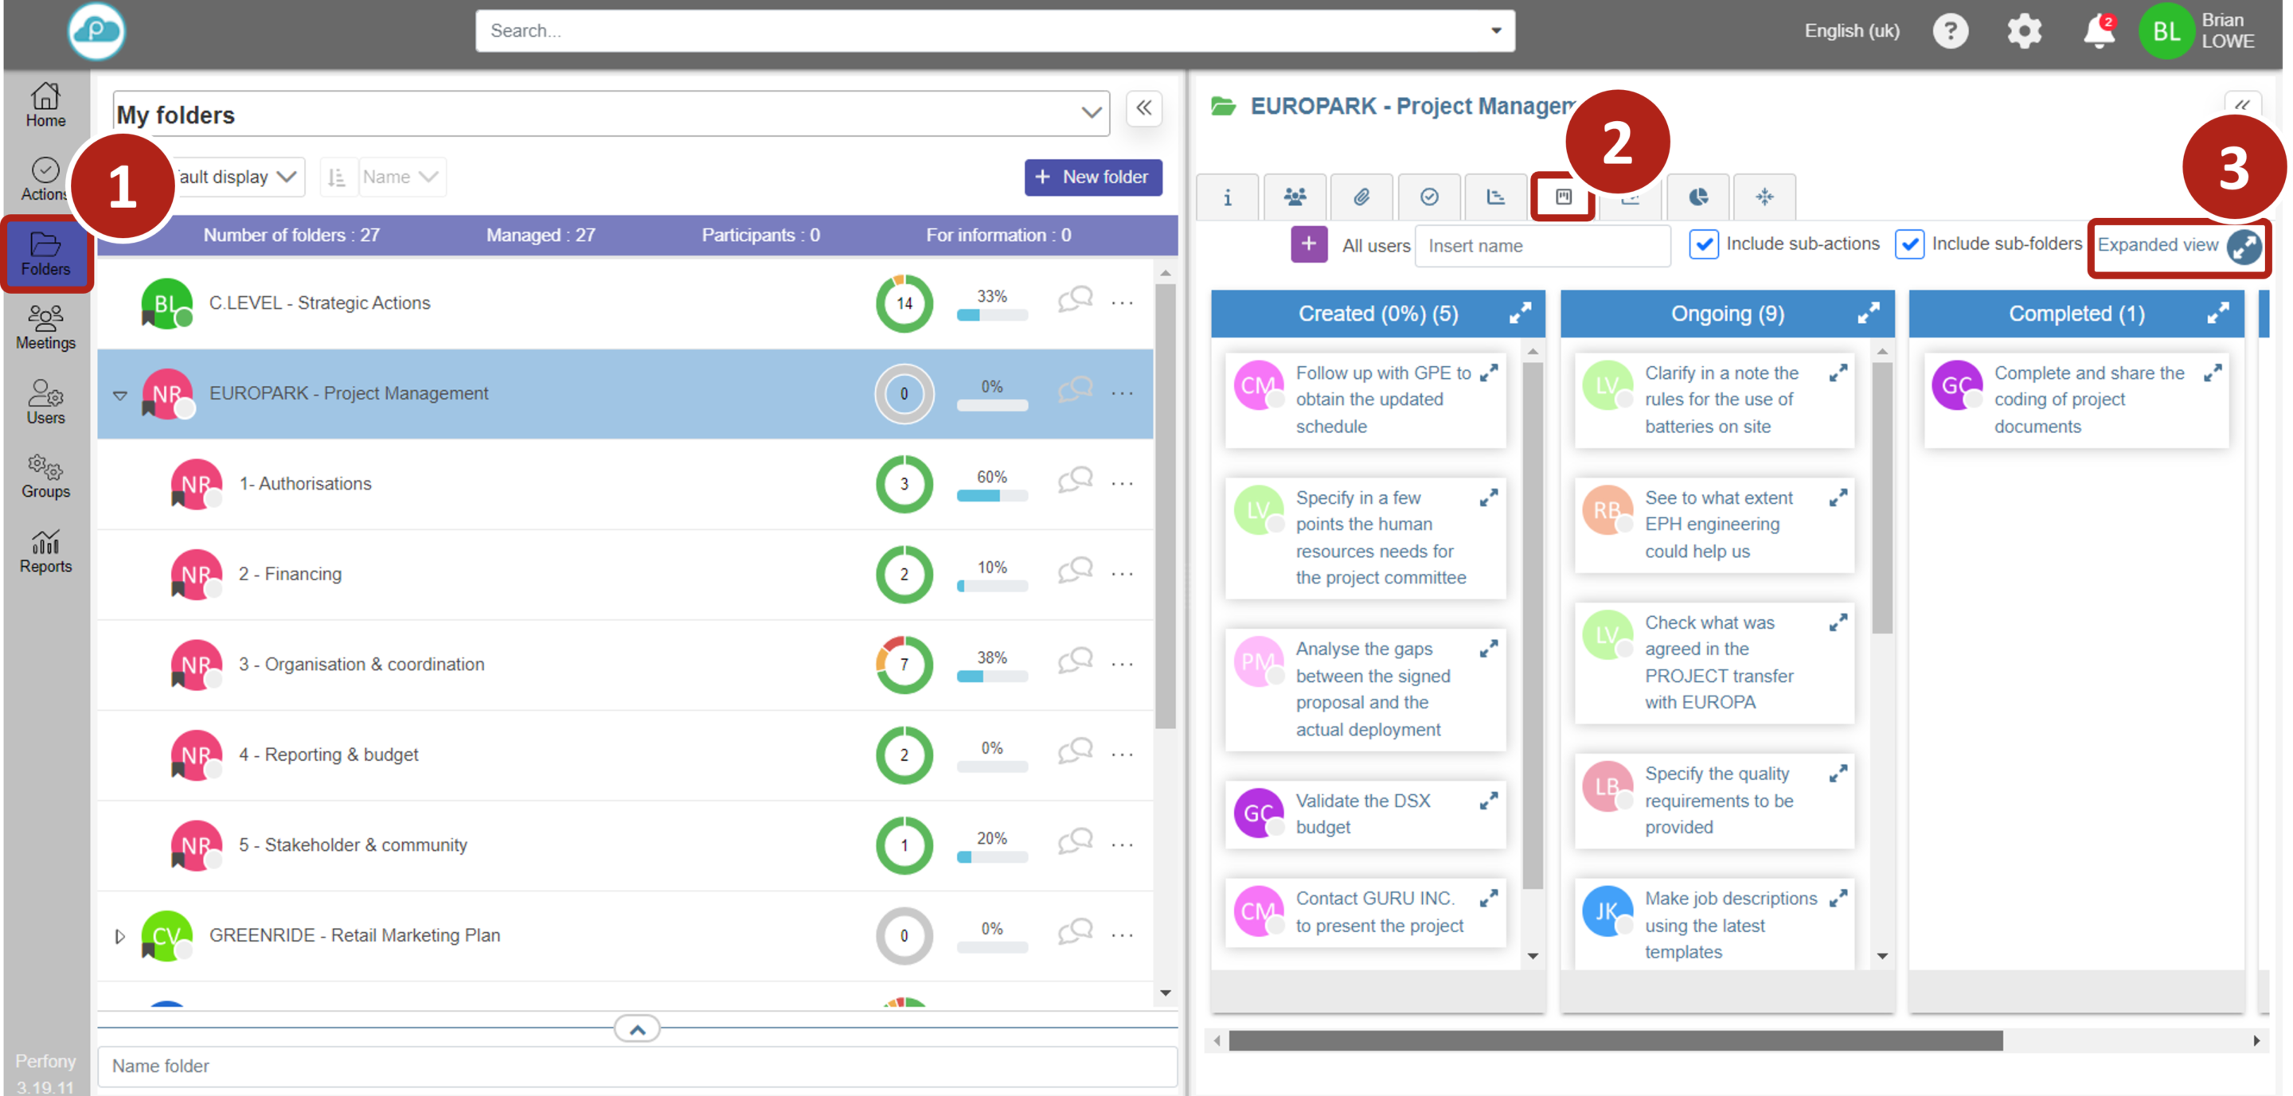Open the My folders dropdown

1091,114
